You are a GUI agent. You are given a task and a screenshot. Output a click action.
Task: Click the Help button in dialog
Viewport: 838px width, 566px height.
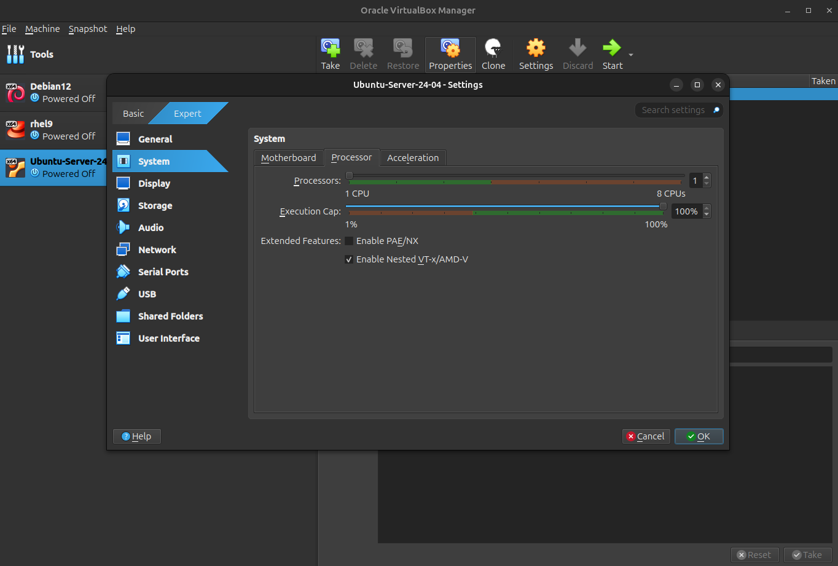point(136,436)
